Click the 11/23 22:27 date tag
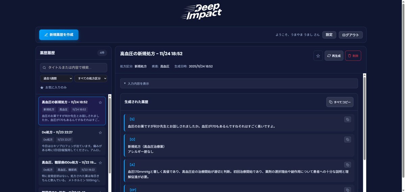405x192 pixels. (x=64, y=140)
